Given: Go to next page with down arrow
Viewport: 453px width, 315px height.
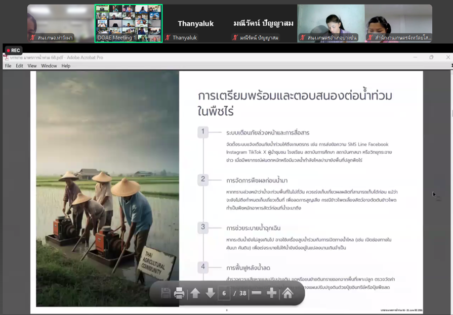Looking at the screenshot, I should (x=210, y=293).
